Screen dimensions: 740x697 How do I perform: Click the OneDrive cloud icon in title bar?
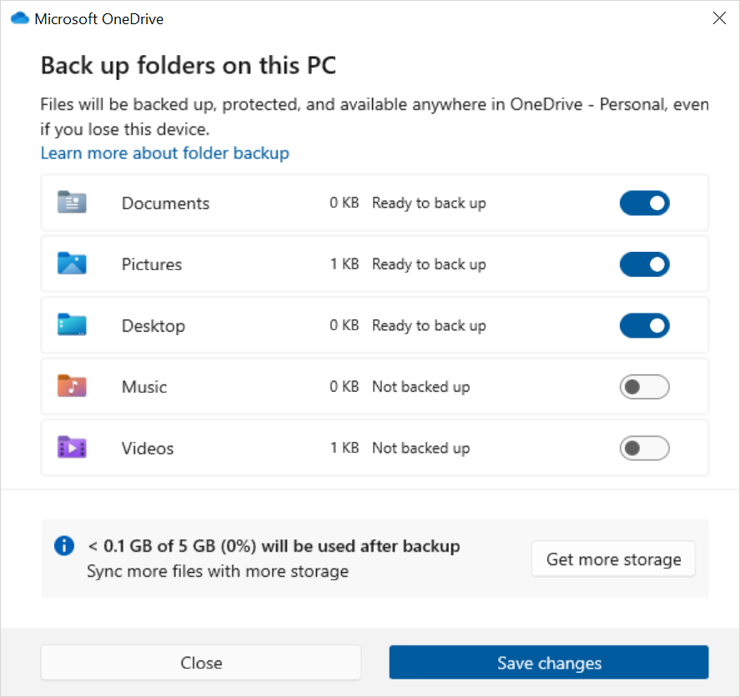18,18
